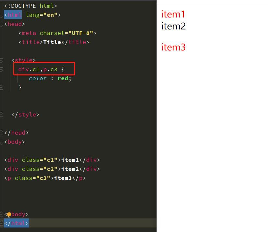Click item3 text in the code editor
The height and width of the screenshot is (232, 268).
click(x=63, y=178)
